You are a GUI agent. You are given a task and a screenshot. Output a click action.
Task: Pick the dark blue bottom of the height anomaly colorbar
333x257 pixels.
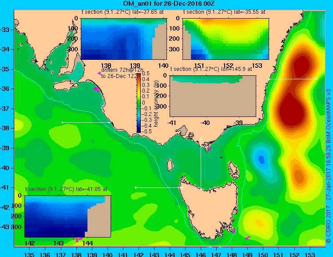(139, 131)
